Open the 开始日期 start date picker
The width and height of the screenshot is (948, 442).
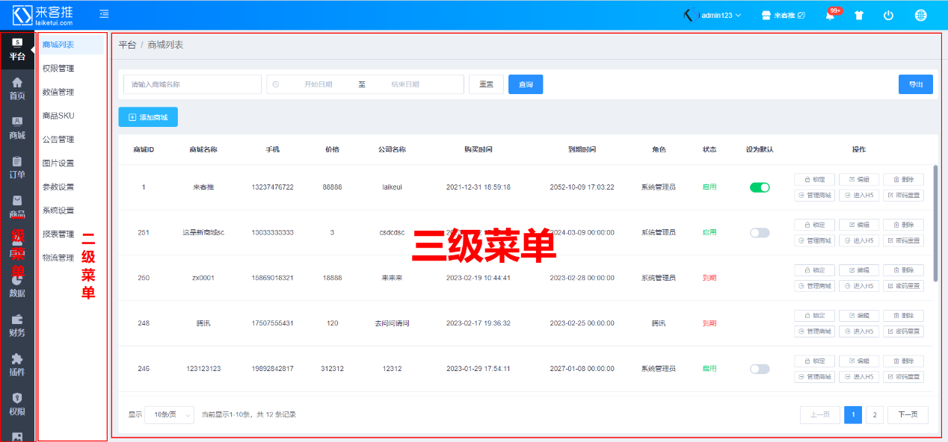tap(318, 84)
